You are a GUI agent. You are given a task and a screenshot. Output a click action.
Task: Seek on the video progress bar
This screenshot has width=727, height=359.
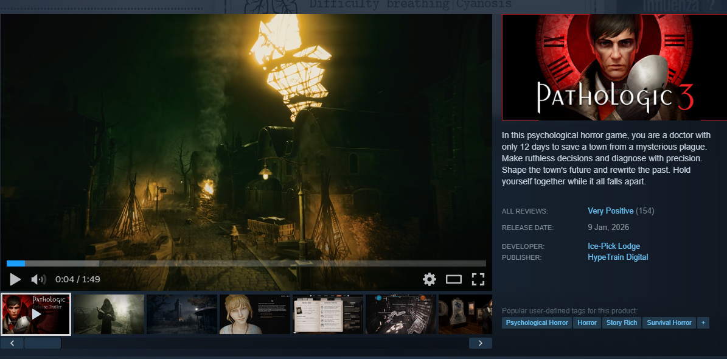(x=246, y=263)
